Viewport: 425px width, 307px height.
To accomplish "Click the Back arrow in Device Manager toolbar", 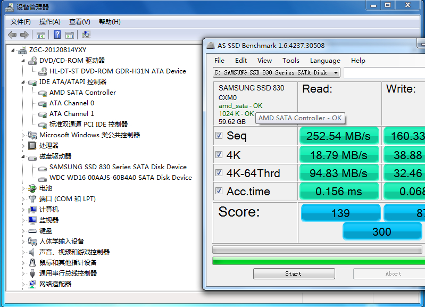I will pyautogui.click(x=12, y=35).
